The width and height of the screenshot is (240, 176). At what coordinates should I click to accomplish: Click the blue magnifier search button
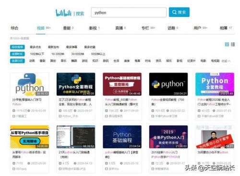pos(179,12)
